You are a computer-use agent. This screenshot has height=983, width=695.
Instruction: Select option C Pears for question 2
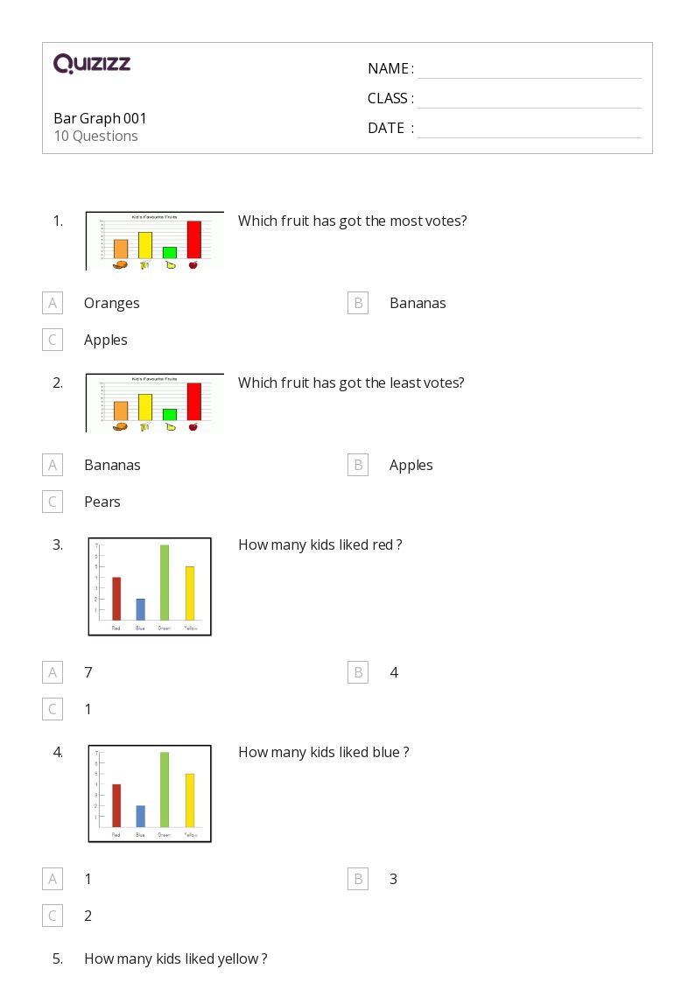click(x=53, y=502)
